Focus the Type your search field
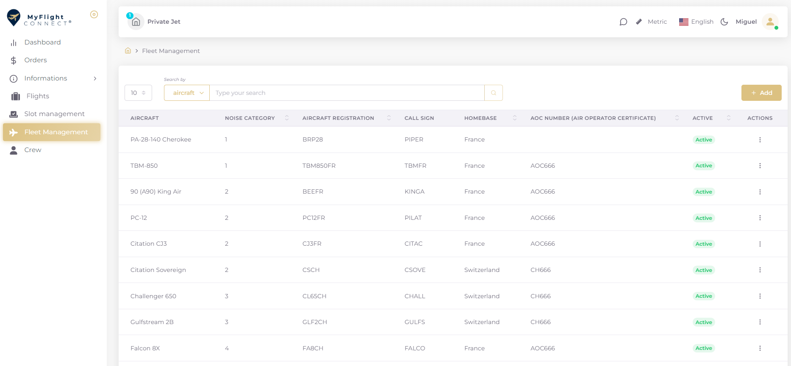Screen dimensions: 791x366 point(347,93)
